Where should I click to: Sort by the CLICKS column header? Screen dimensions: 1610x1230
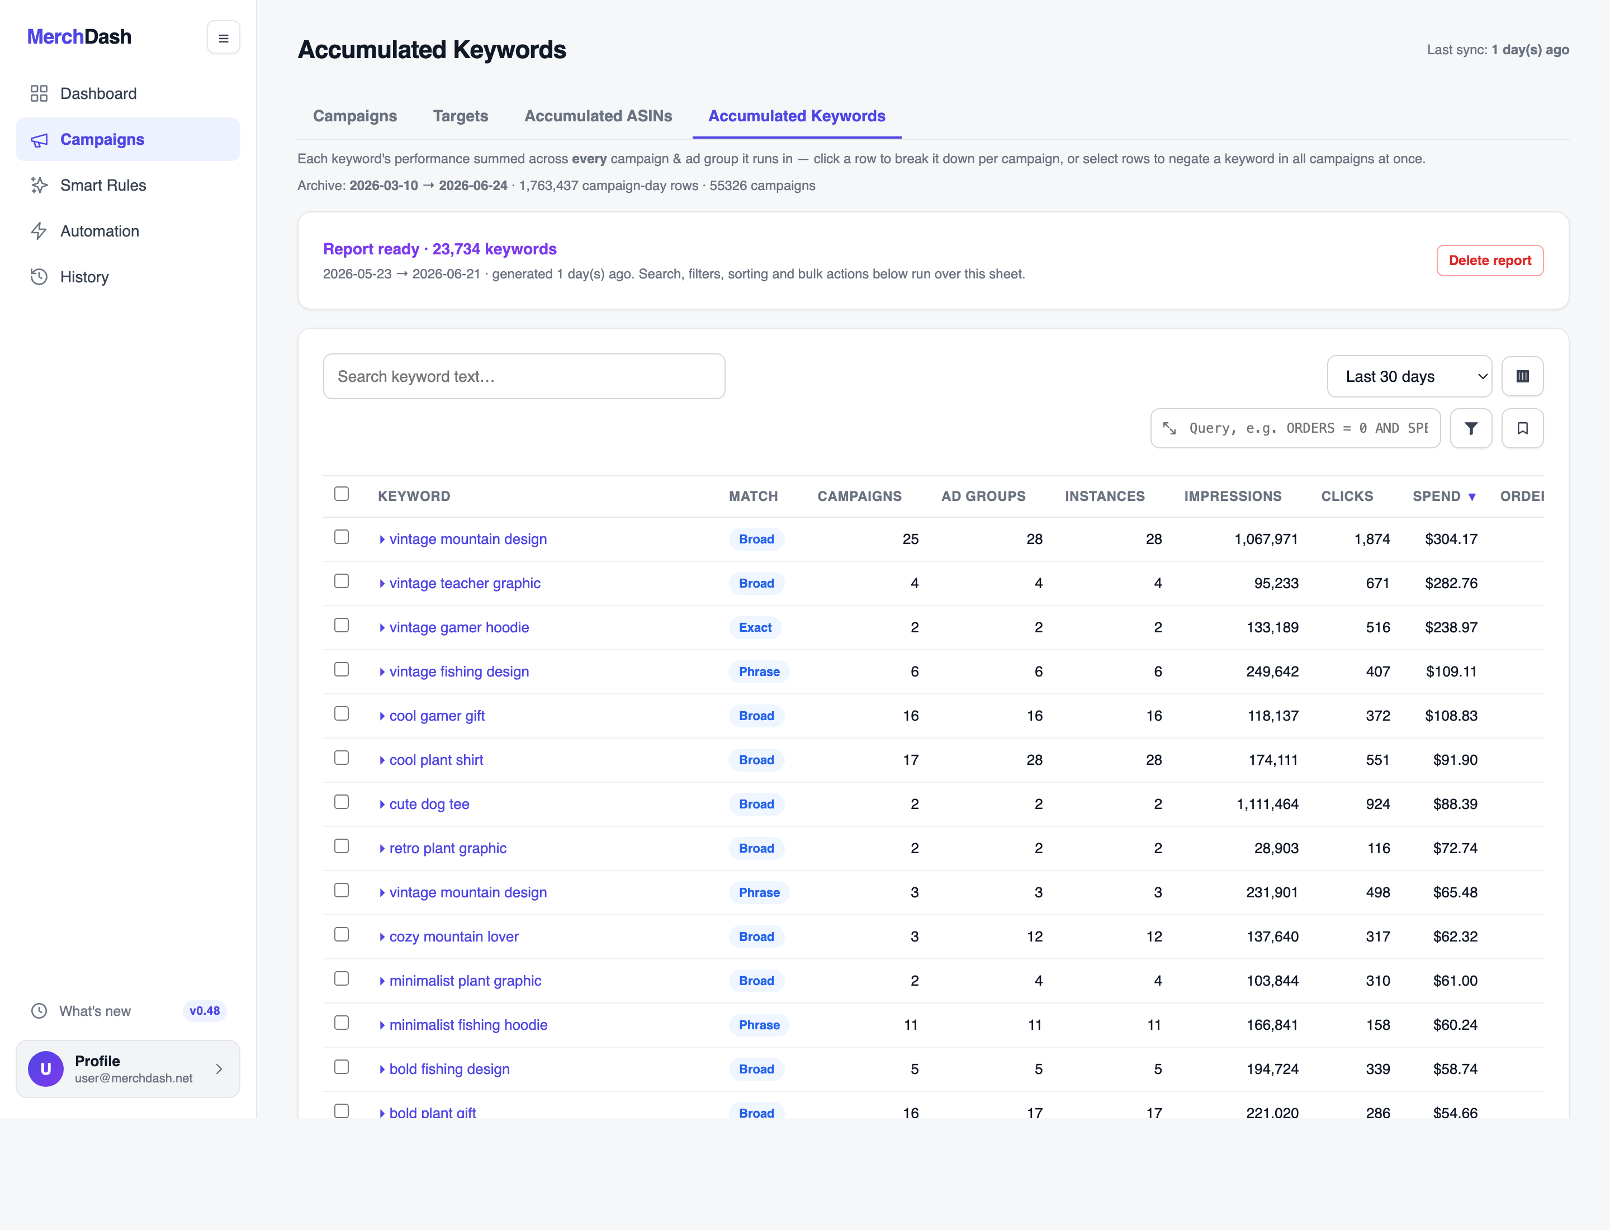tap(1347, 496)
